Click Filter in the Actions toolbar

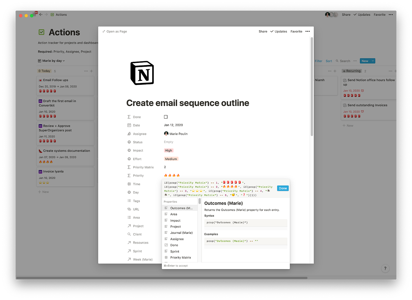tap(318, 61)
